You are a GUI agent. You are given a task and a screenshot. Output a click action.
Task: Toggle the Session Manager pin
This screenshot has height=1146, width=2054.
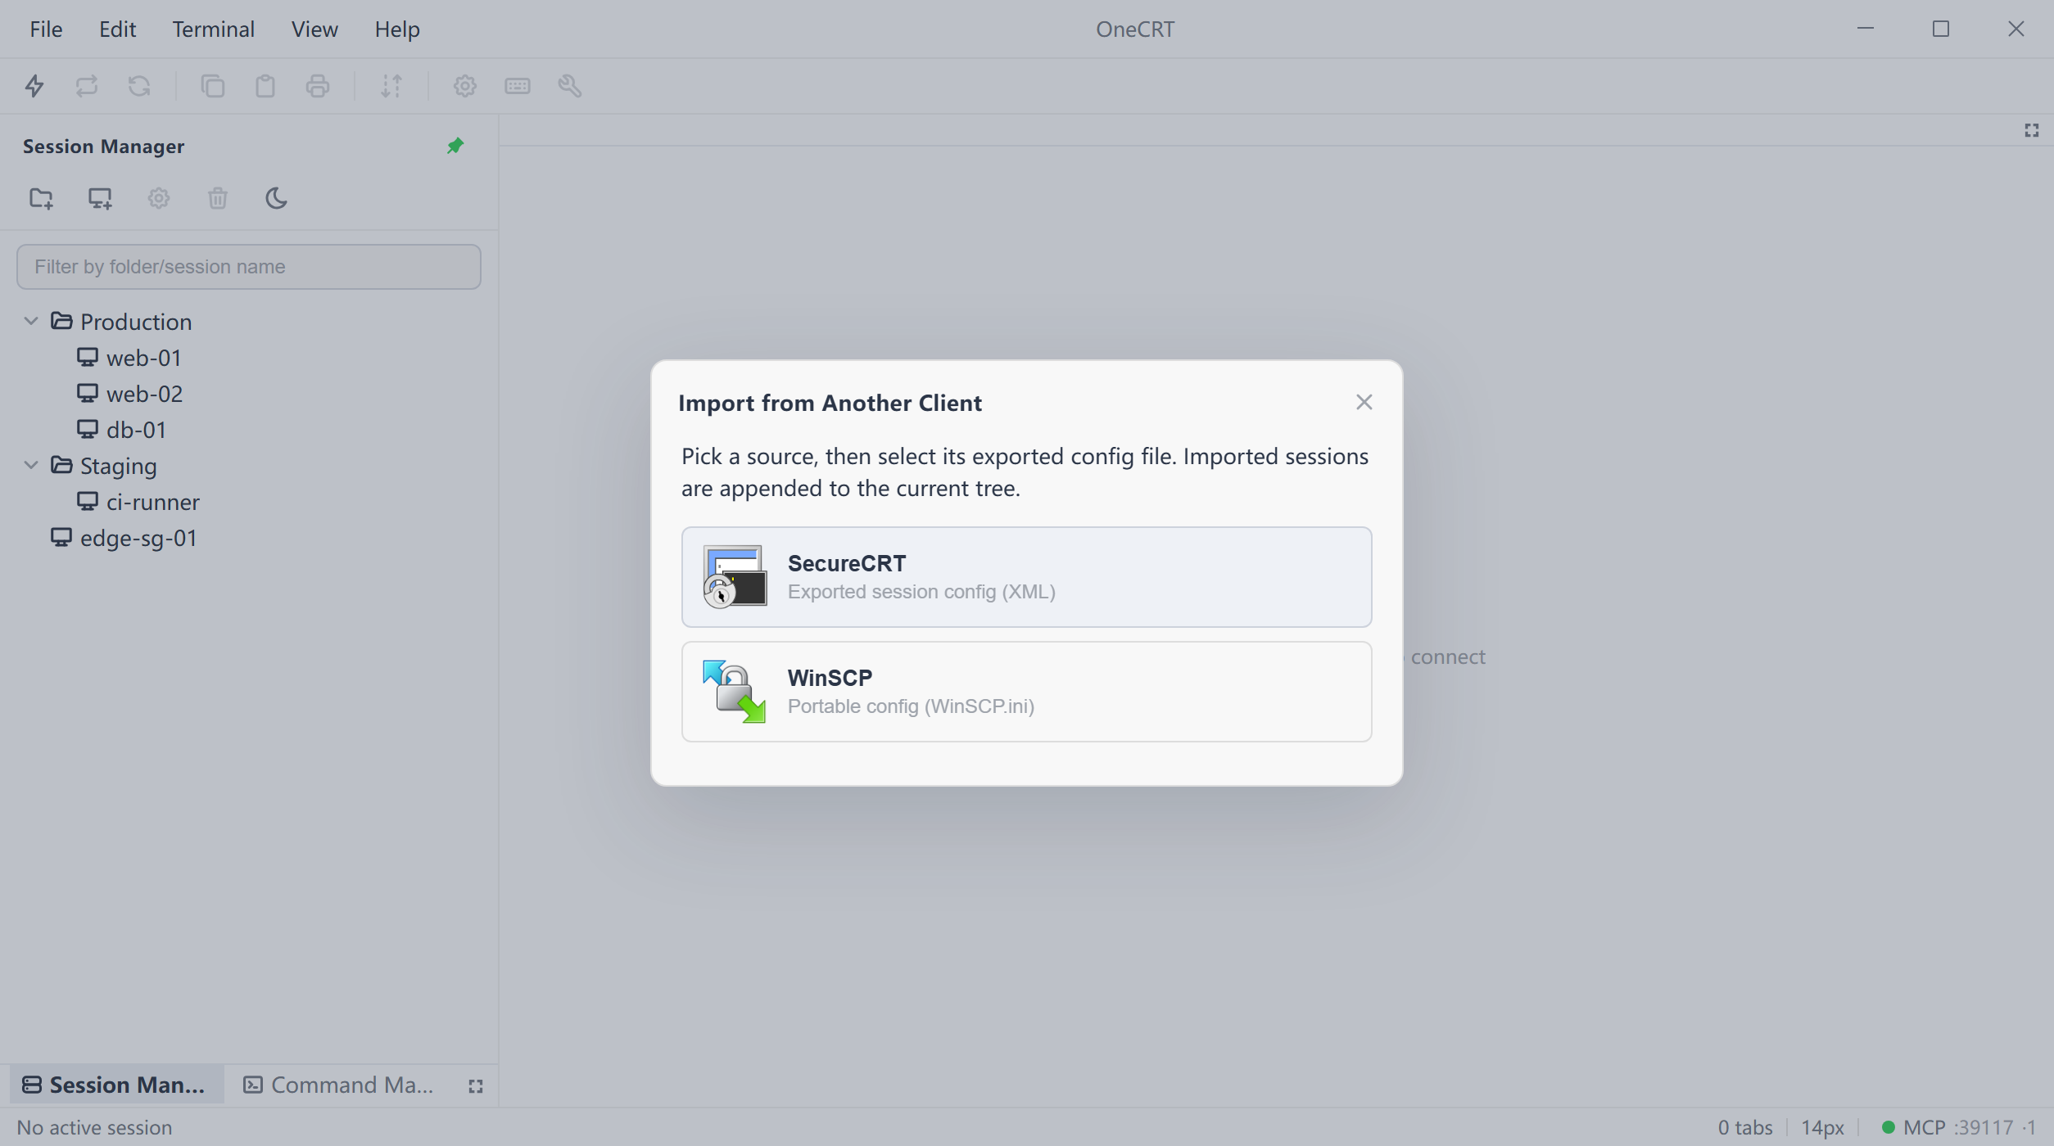point(455,146)
